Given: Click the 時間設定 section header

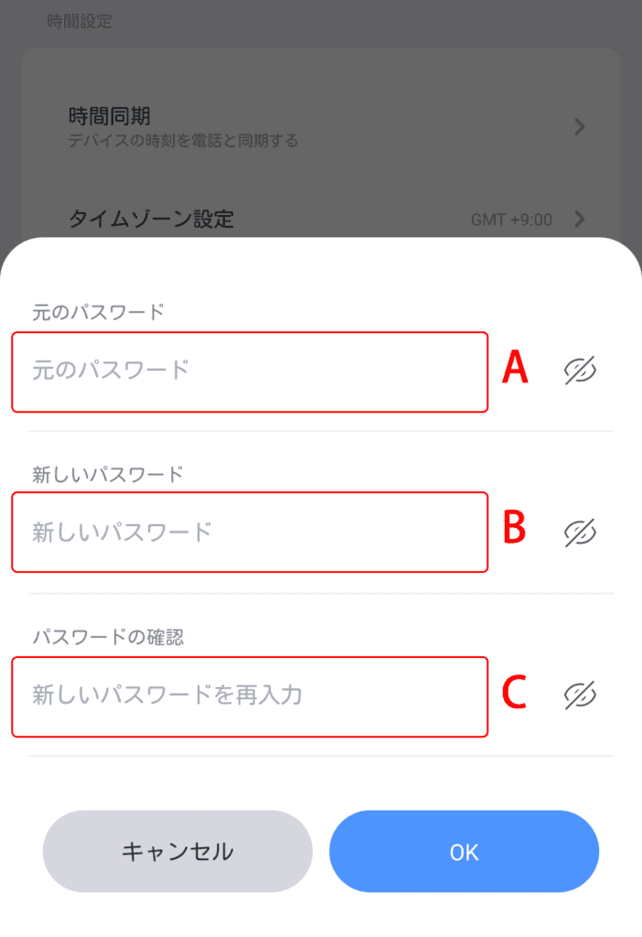Looking at the screenshot, I should [80, 20].
